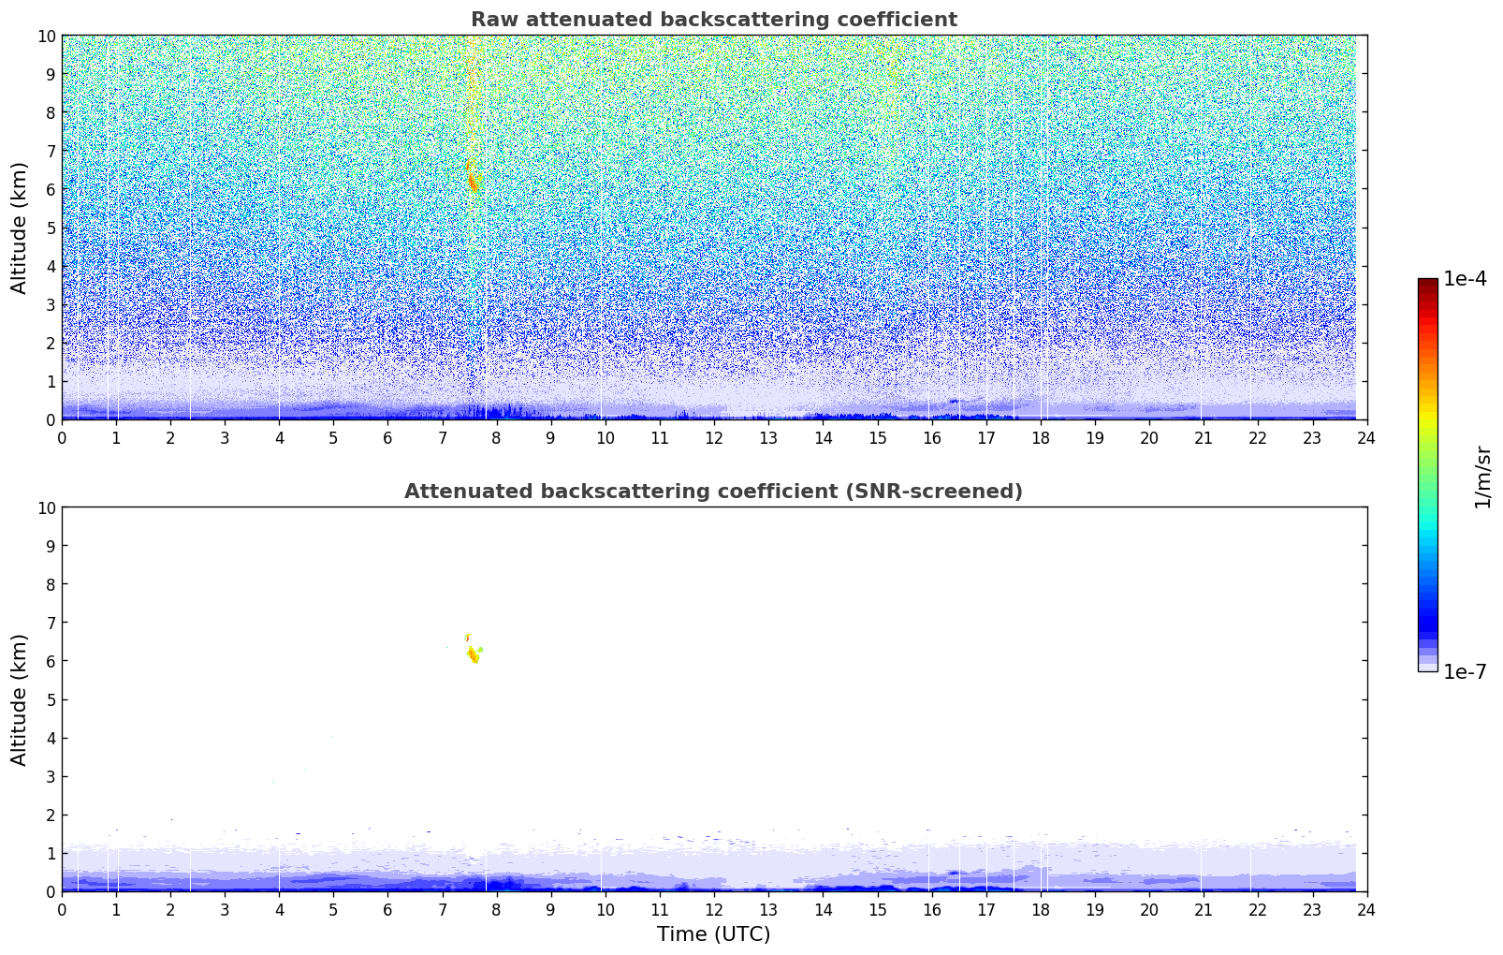Click the "Time (UTC)" axis label
Image resolution: width=1503 pixels, height=955 pixels.
(x=714, y=934)
